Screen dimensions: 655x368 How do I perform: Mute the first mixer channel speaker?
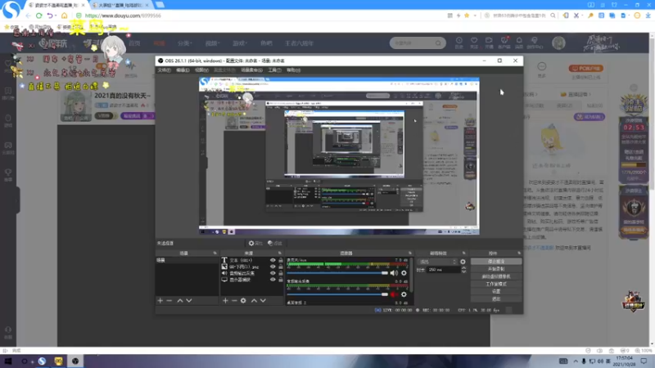[394, 273]
